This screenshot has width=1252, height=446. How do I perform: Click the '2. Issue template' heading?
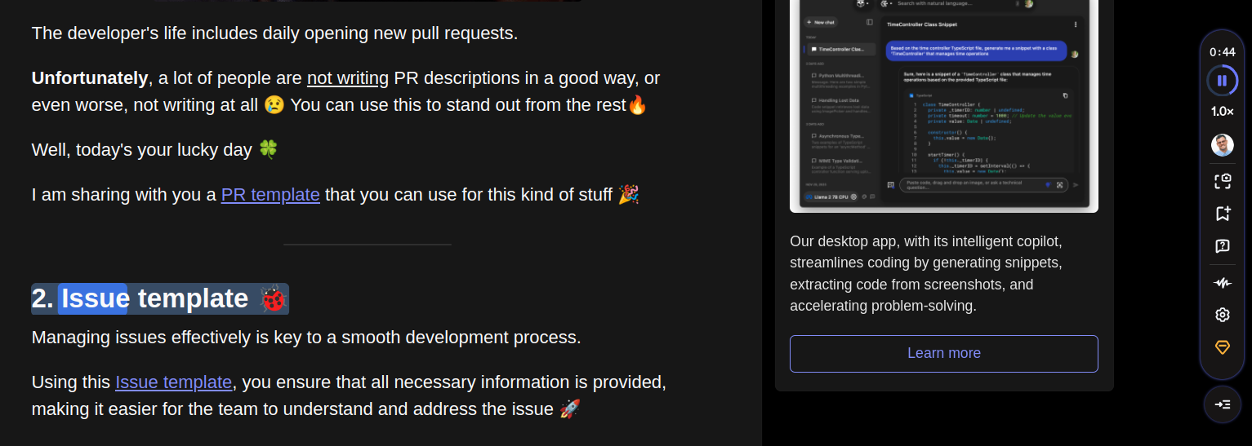[x=160, y=298]
